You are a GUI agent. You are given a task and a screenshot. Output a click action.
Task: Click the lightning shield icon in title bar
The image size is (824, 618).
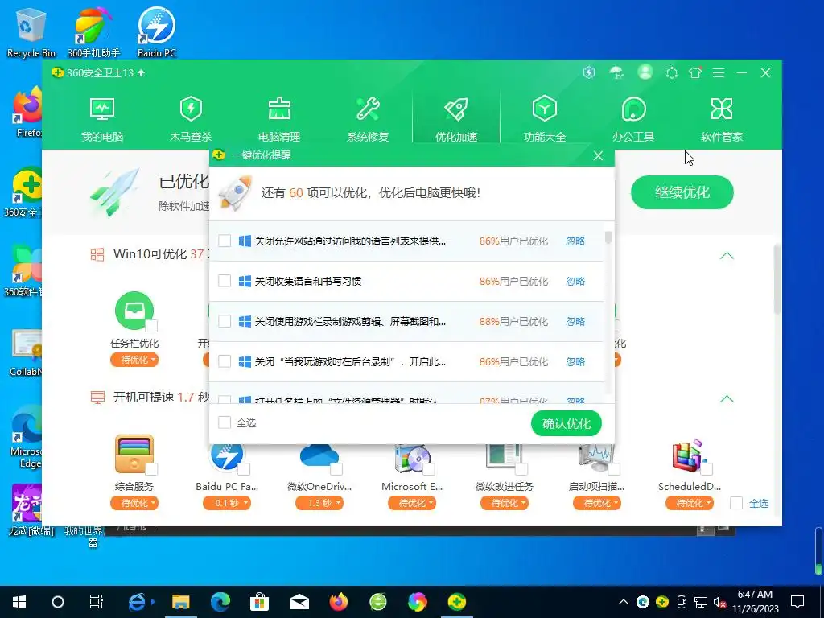[589, 72]
